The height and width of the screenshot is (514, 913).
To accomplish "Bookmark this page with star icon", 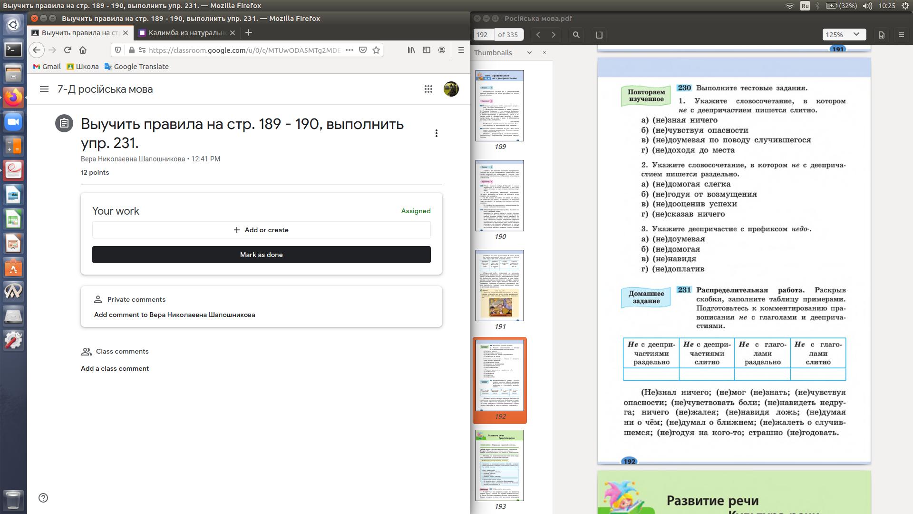I will [x=376, y=50].
